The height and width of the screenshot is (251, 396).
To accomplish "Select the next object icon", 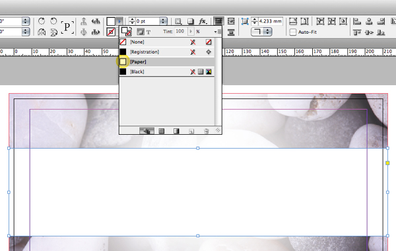I will [96, 32].
